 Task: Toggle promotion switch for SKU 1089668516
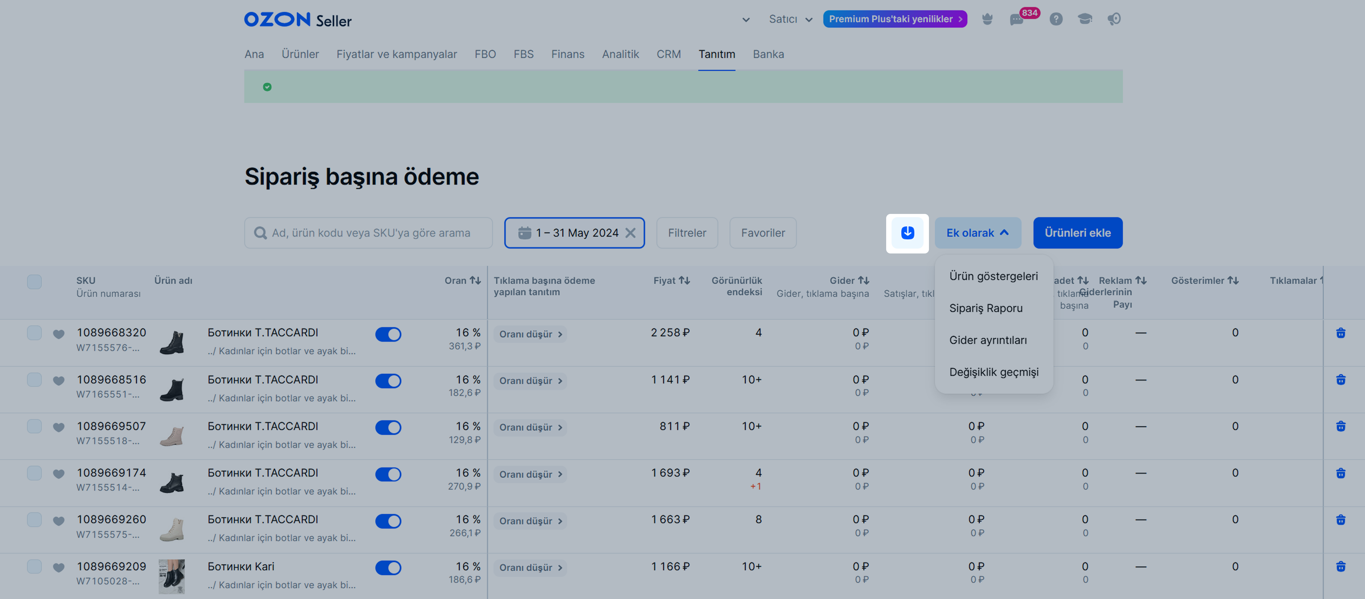pos(388,381)
